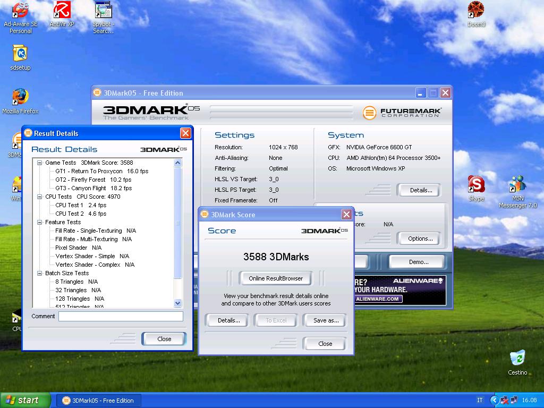Select the Pixel Shader row

tap(79, 248)
